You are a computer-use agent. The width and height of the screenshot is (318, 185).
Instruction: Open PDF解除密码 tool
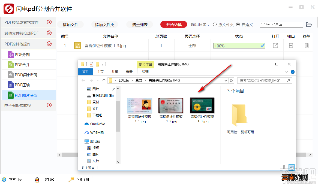tap(29, 75)
